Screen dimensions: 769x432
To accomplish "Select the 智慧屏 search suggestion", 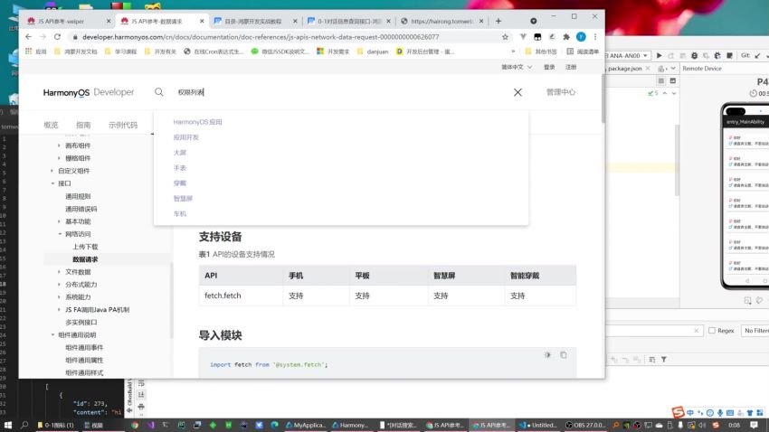I will pyautogui.click(x=183, y=198).
